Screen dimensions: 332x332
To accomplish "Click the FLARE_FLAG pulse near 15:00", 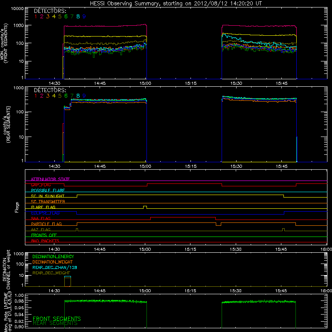I will pos(145,207).
